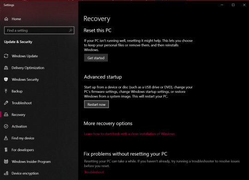Click the Recovery sidebar icon

click(6, 114)
